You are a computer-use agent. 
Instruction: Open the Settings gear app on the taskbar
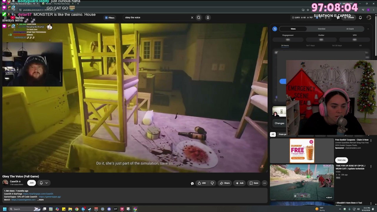pyautogui.click(x=102, y=209)
